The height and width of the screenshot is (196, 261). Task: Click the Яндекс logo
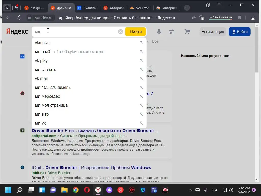pyautogui.click(x=17, y=31)
